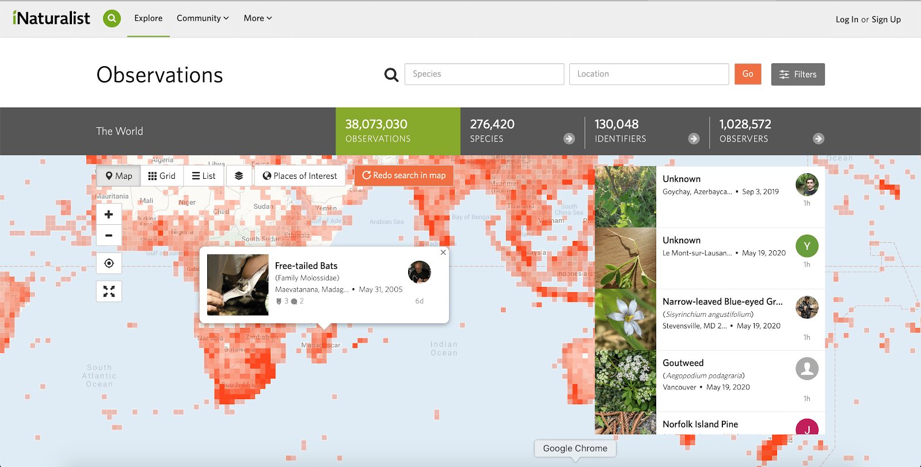
Task: Select the Map view toggle
Action: [x=119, y=176]
